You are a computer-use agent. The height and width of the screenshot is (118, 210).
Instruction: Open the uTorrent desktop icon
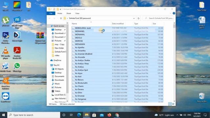coord(6,21)
